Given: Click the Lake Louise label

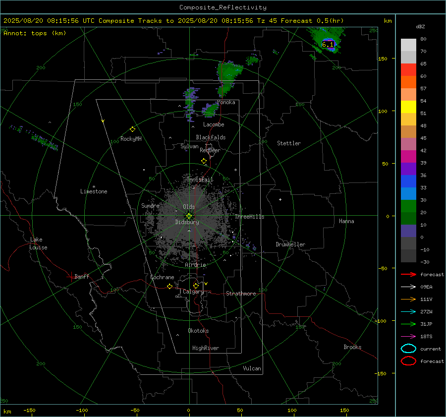Looking at the screenshot, I should tap(38, 243).
